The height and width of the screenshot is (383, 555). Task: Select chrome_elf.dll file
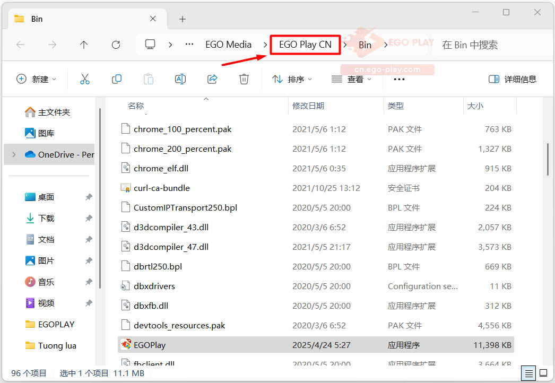[316, 168]
